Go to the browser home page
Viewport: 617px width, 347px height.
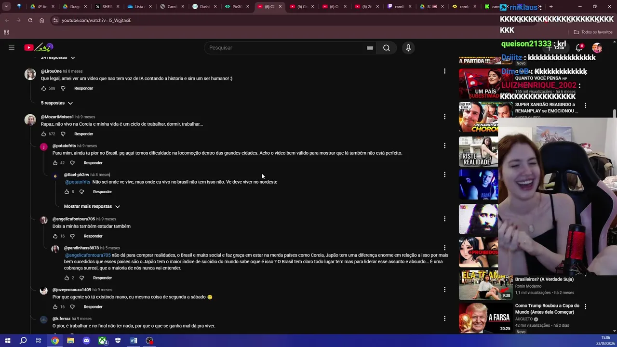[41, 20]
